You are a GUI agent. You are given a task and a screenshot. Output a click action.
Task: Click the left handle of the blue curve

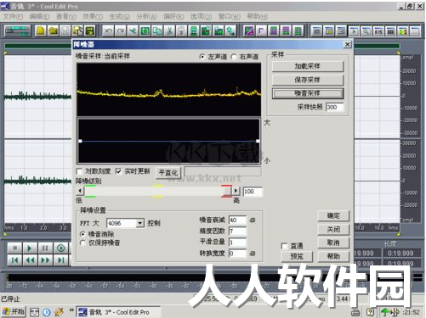[x=80, y=141]
